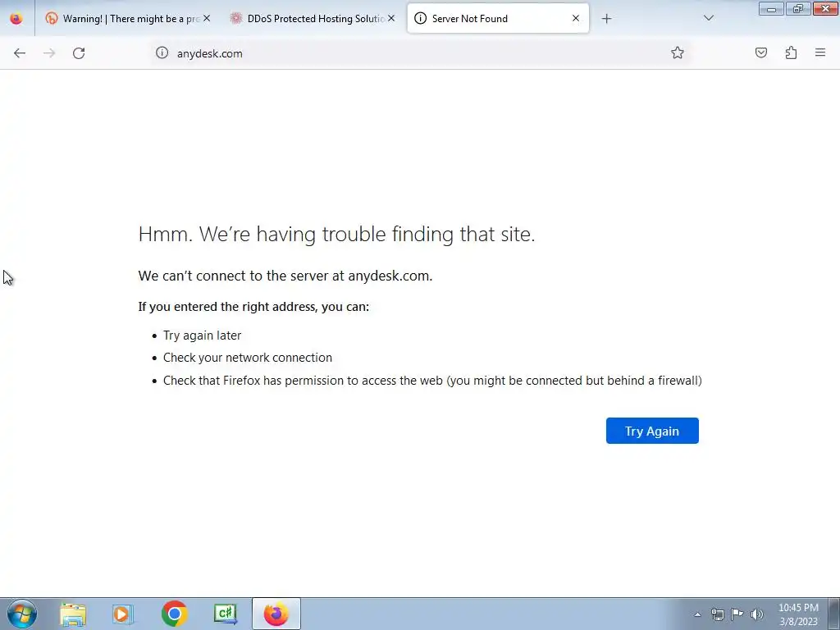Click the "Try again later" bullet
This screenshot has width=840, height=630.
[x=202, y=336]
